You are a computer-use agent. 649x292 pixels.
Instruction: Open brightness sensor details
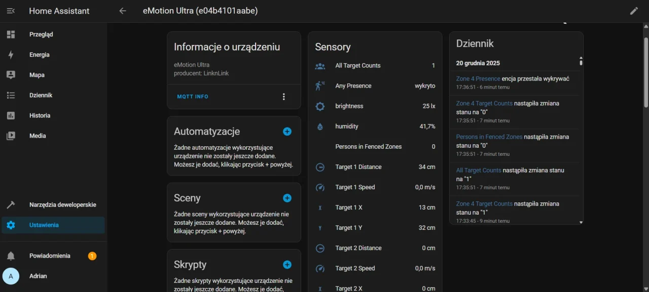point(375,106)
